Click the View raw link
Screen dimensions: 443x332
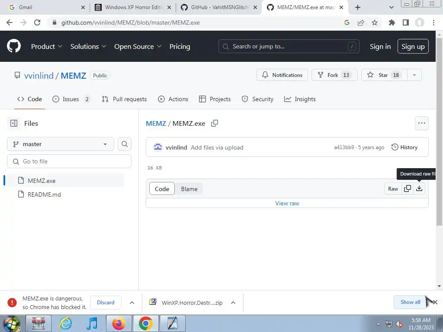pos(287,203)
